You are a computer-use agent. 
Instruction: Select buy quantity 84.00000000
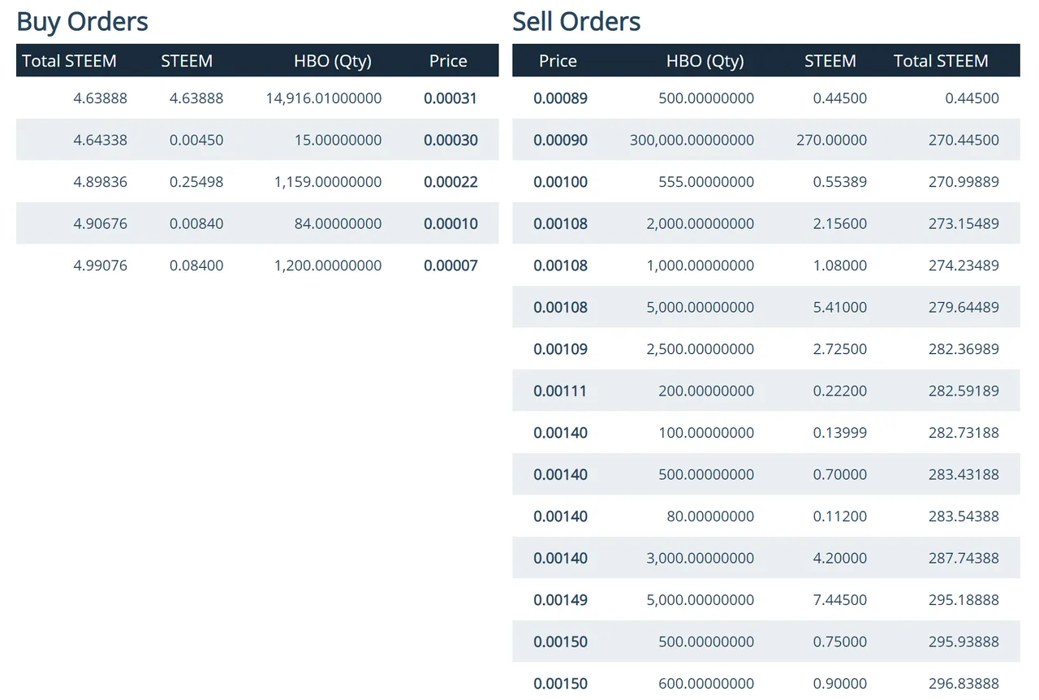pos(338,224)
